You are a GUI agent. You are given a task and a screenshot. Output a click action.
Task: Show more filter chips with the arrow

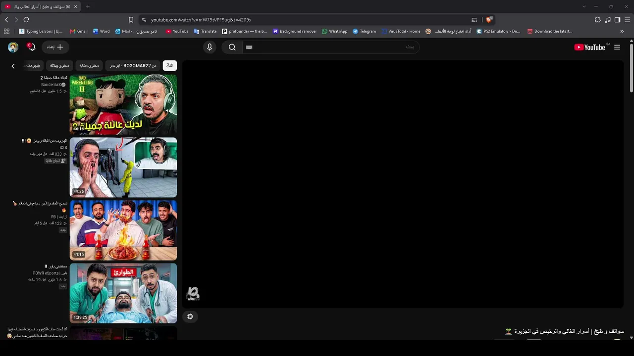click(13, 66)
